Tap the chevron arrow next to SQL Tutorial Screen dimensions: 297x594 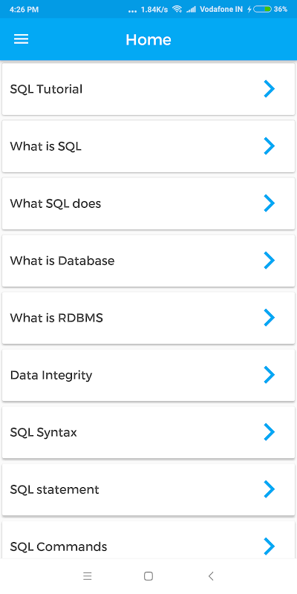pos(269,89)
